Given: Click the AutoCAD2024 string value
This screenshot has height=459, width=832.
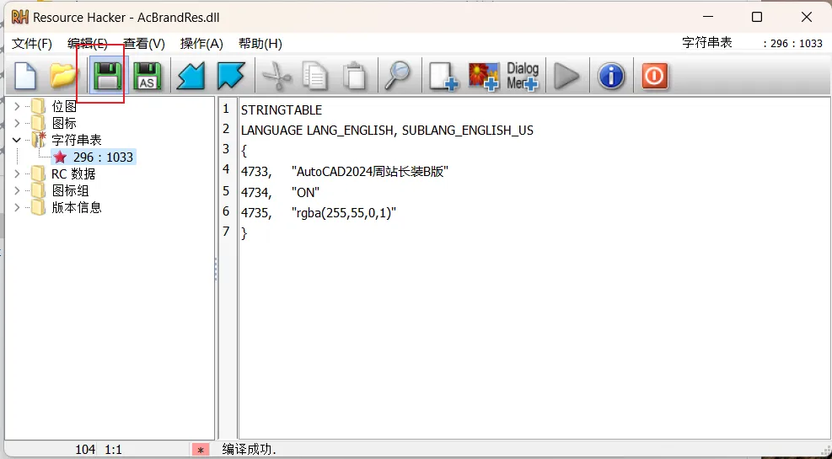Looking at the screenshot, I should tap(370, 172).
